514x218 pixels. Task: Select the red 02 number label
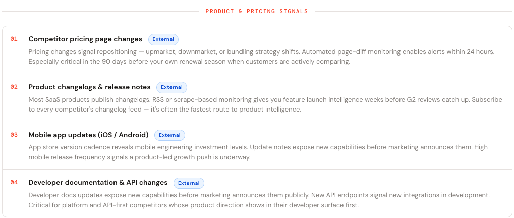(x=14, y=87)
